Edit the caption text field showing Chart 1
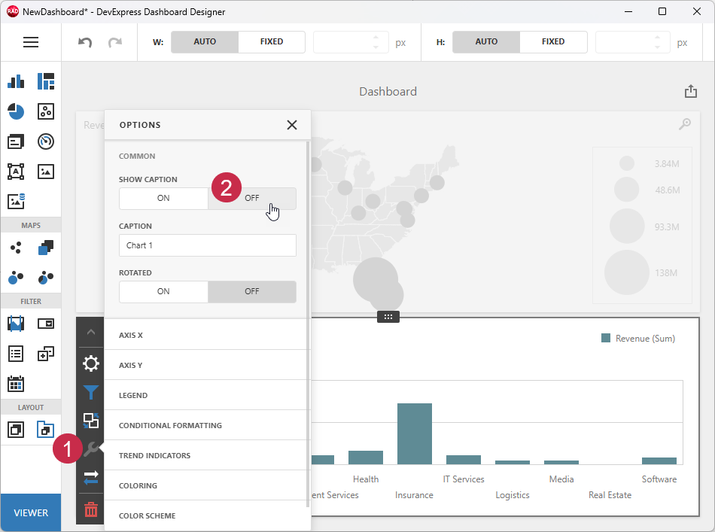 pyautogui.click(x=207, y=245)
